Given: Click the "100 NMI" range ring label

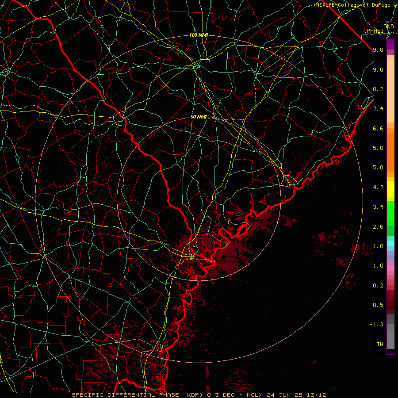Looking at the screenshot, I should click(x=199, y=35).
